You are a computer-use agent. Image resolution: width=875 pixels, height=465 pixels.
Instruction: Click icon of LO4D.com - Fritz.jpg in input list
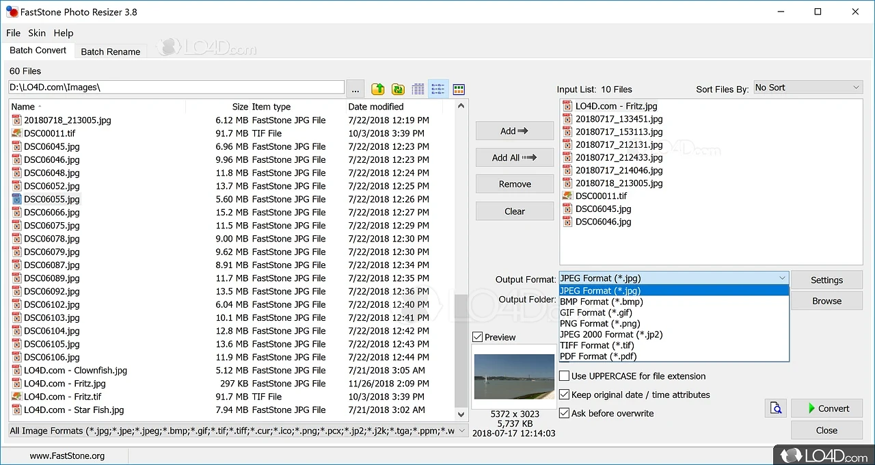tap(567, 106)
